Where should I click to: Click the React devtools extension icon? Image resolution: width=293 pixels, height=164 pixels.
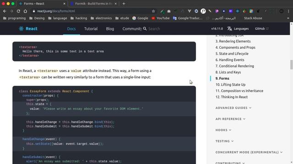click(x=238, y=11)
